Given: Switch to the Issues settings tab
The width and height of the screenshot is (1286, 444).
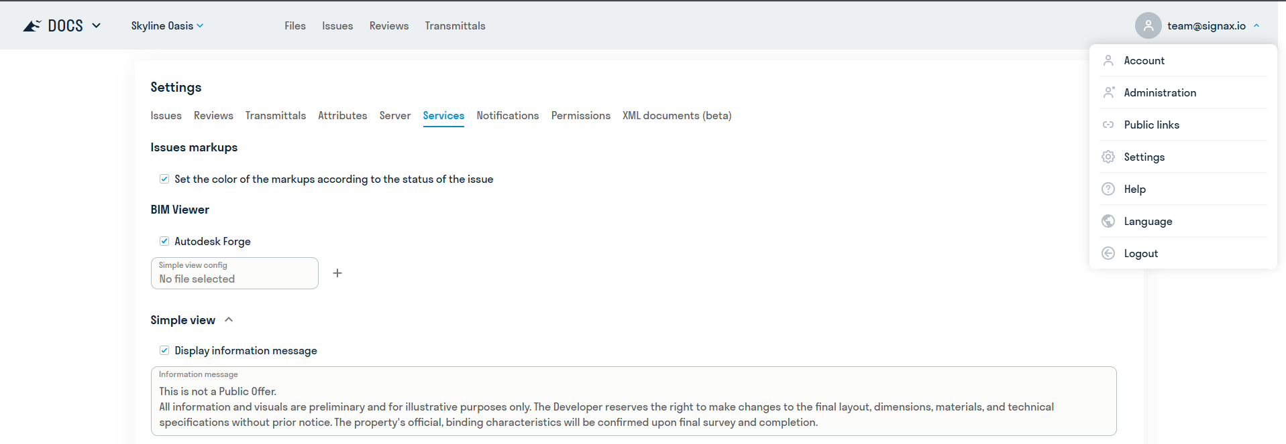Looking at the screenshot, I should tap(166, 115).
